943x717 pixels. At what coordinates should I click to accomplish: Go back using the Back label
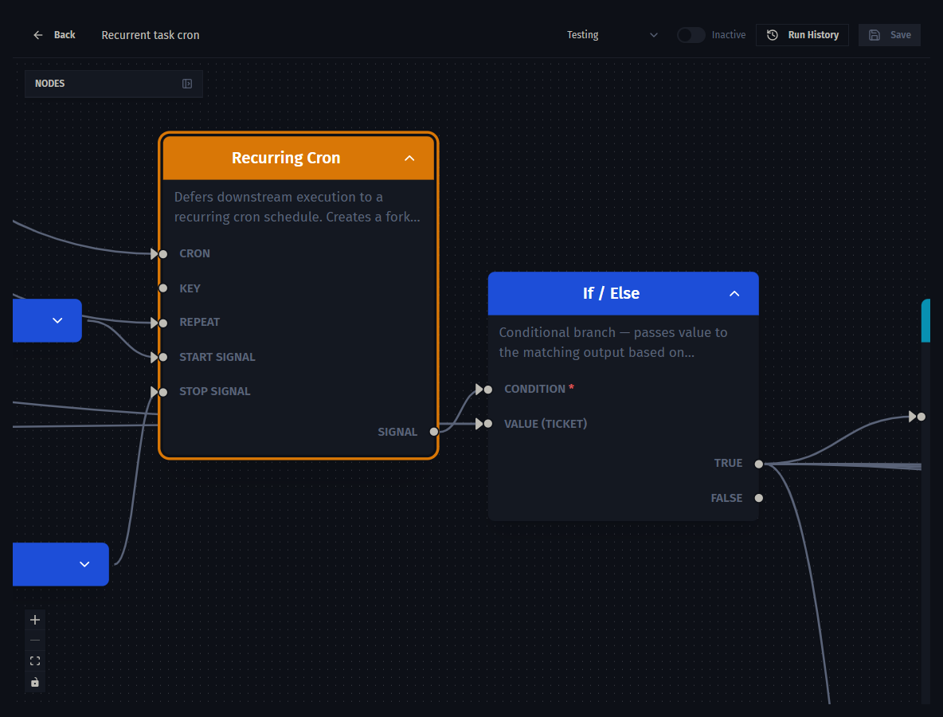pos(65,35)
